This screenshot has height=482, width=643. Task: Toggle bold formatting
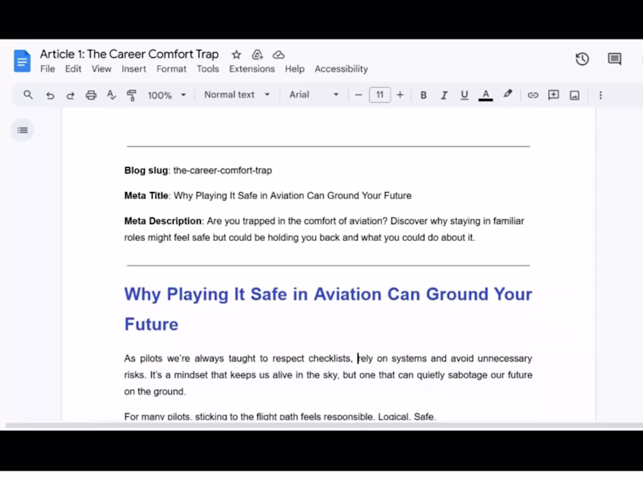(424, 95)
